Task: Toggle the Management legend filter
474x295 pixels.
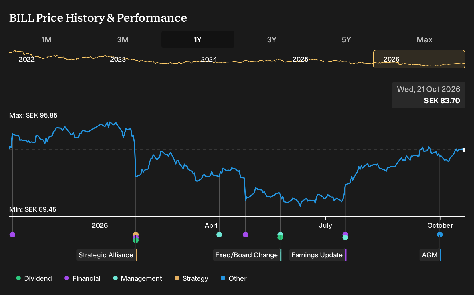Action: coord(137,278)
